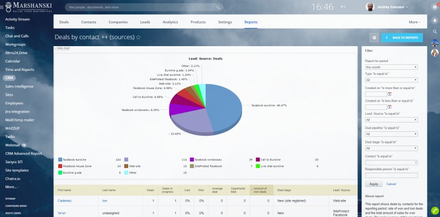Click the search magnifier in the top search bar

[x=218, y=7]
